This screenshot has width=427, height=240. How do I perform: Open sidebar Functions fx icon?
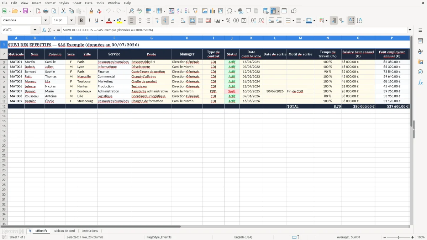(x=420, y=82)
